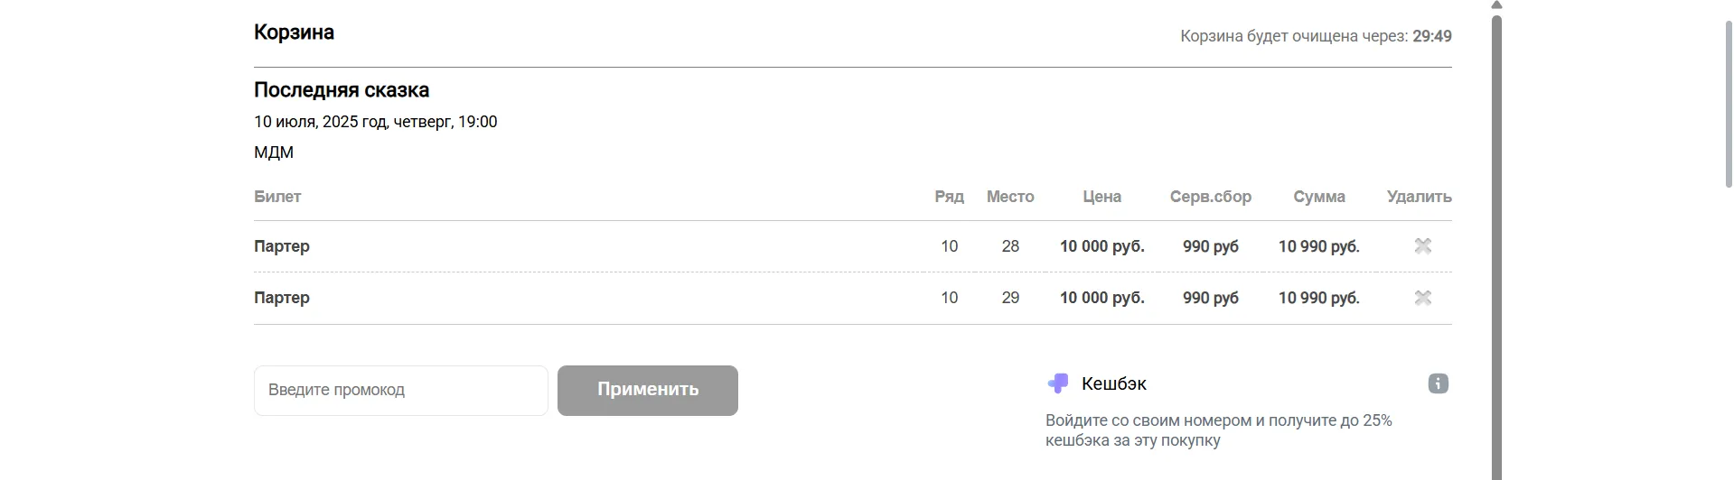Viewport: 1734px width, 480px height.
Task: Click the Цена column header
Action: click(1101, 197)
